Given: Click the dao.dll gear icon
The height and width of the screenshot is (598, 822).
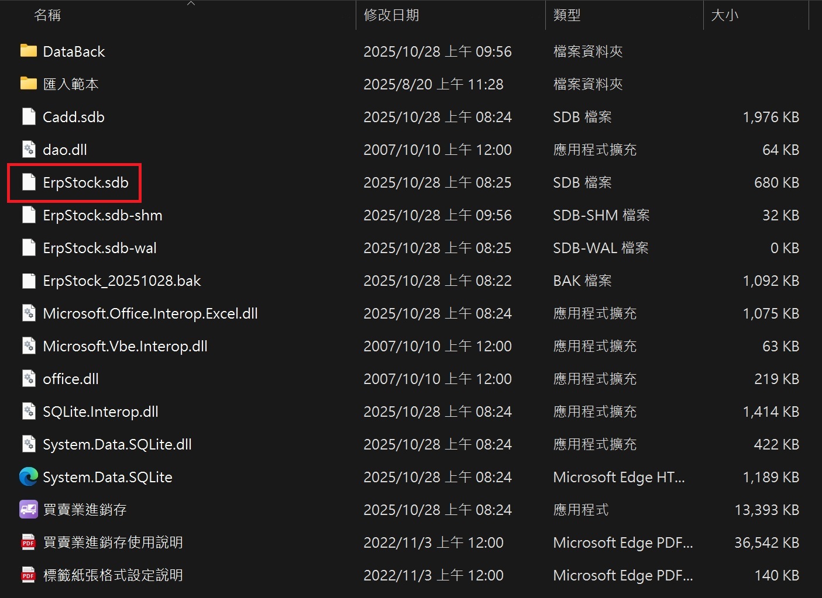Looking at the screenshot, I should pyautogui.click(x=29, y=149).
